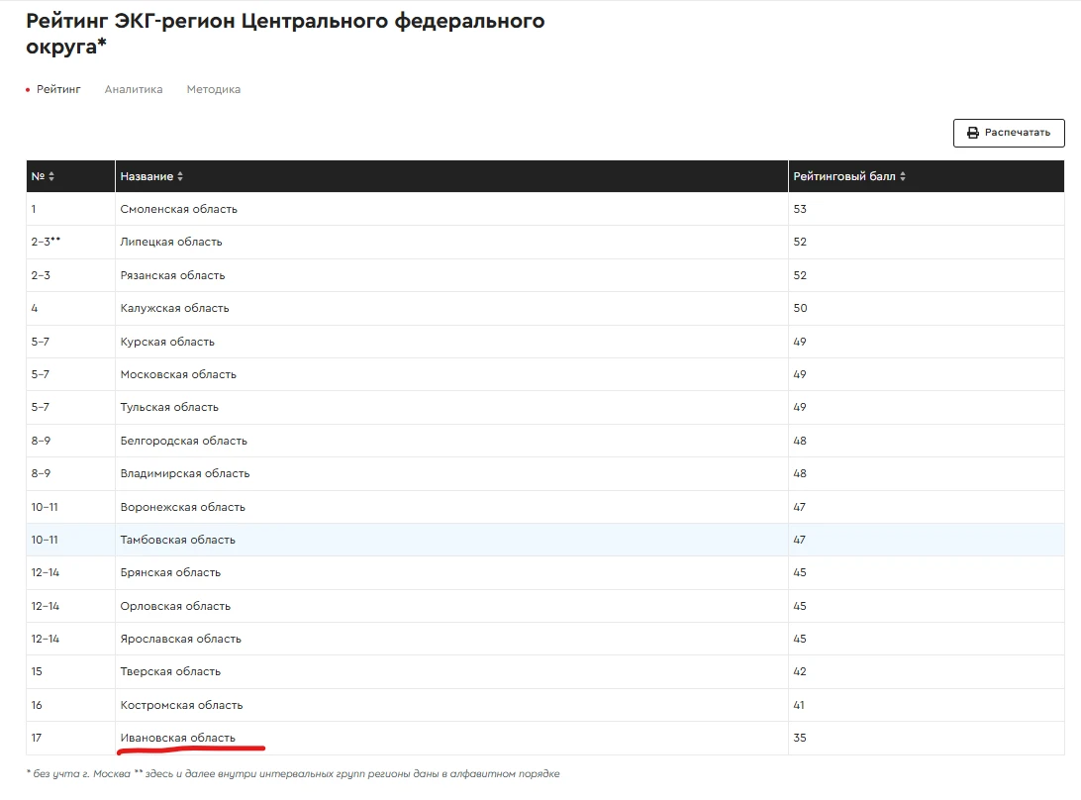The width and height of the screenshot is (1081, 800).
Task: Select Московская область row
Action: pyautogui.click(x=545, y=374)
